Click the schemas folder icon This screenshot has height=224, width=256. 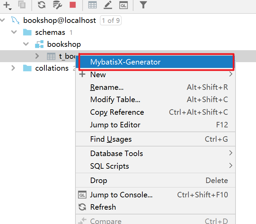pos(27,32)
